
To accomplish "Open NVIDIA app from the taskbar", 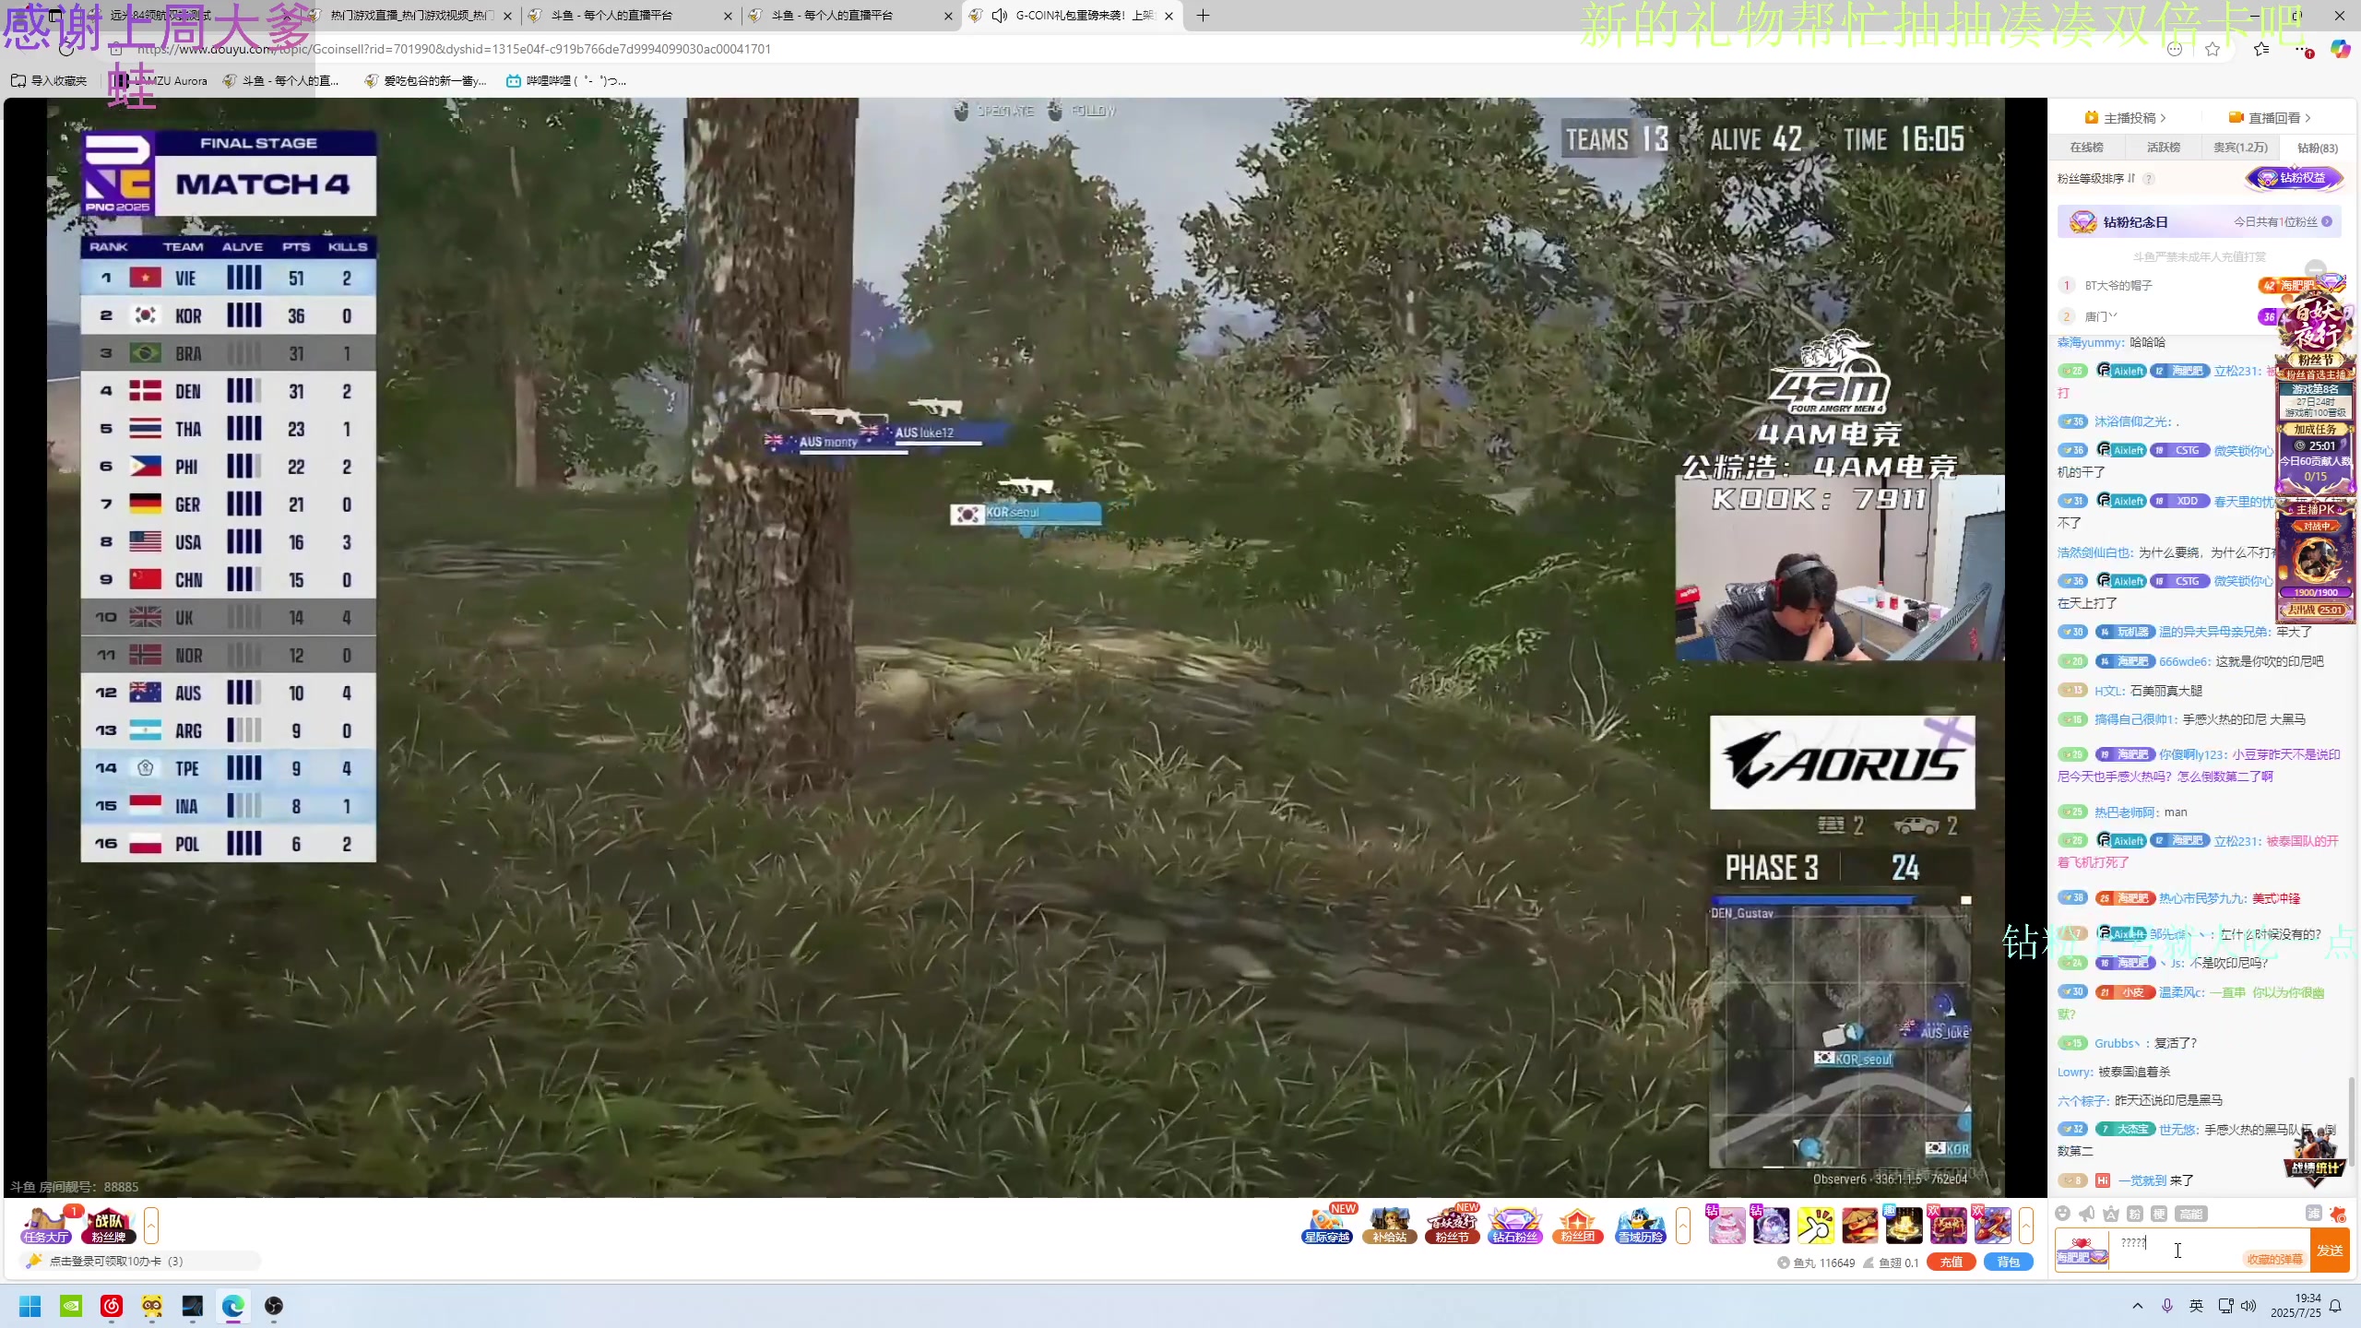I will [x=71, y=1306].
